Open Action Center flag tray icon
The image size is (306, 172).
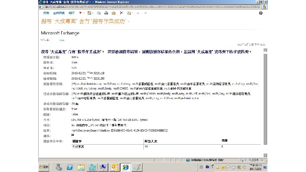228,167
